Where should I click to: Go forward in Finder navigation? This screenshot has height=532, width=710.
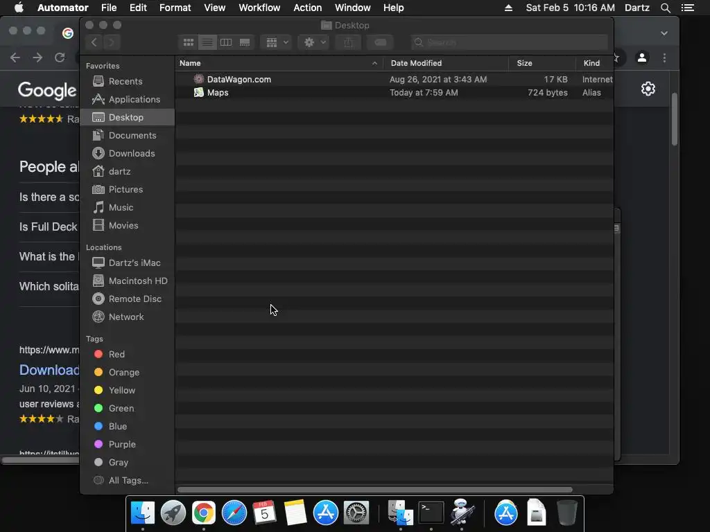pos(112,42)
